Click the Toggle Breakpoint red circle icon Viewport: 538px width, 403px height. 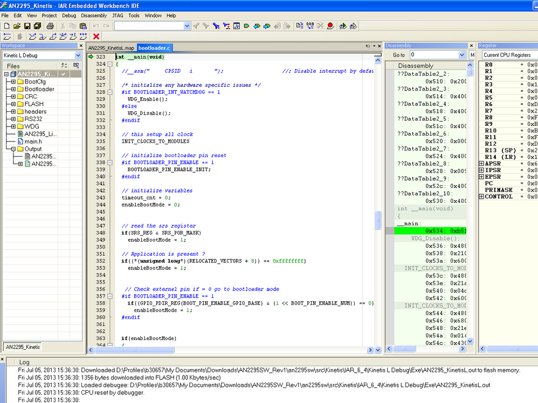330,26
